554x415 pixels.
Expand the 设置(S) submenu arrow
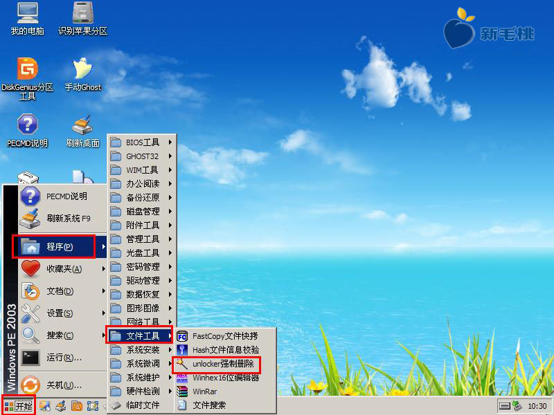click(x=103, y=313)
